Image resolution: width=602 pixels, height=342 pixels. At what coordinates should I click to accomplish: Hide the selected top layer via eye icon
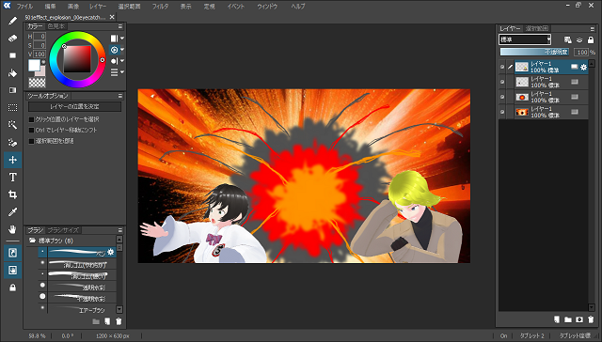click(502, 67)
